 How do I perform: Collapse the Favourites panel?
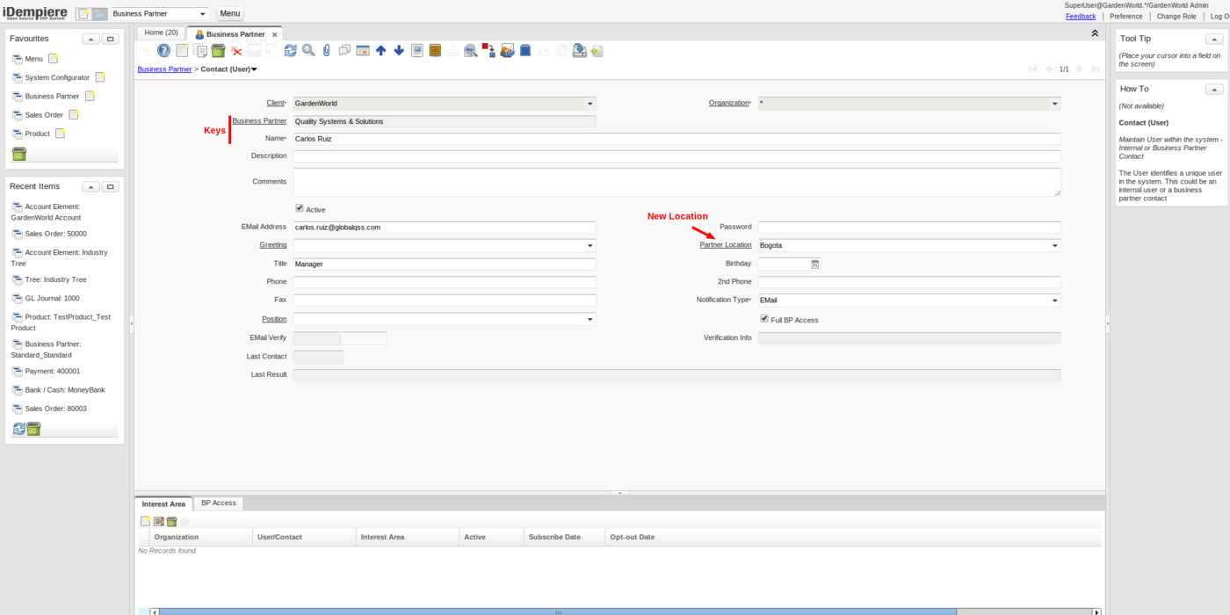[90, 39]
